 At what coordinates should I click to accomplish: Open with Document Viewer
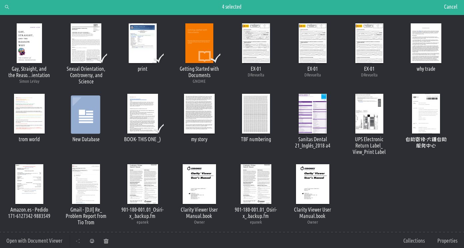34,241
